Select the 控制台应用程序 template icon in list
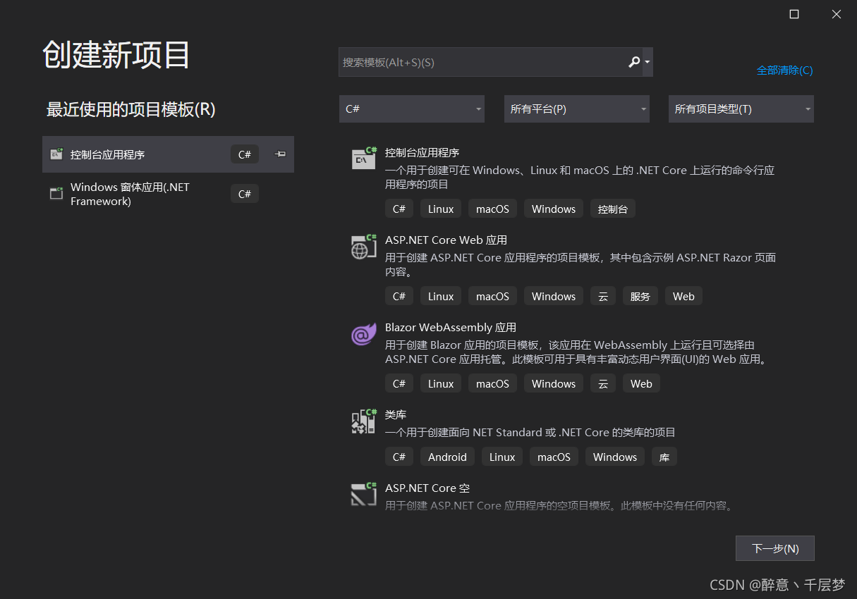 (364, 159)
